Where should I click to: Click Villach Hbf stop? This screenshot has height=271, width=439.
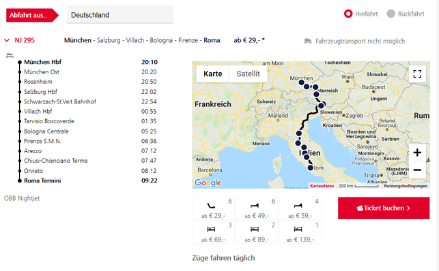[38, 112]
